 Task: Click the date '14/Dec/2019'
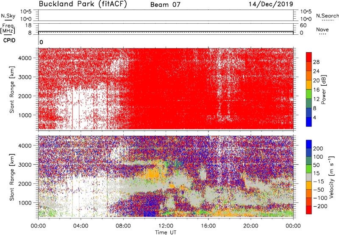pos(271,4)
